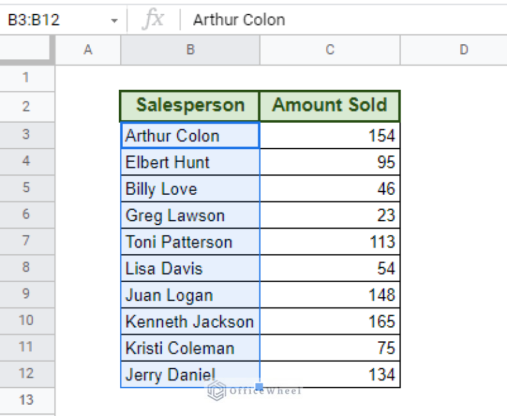This screenshot has width=507, height=416.
Task: Click the cell containing 113
Action: [330, 242]
